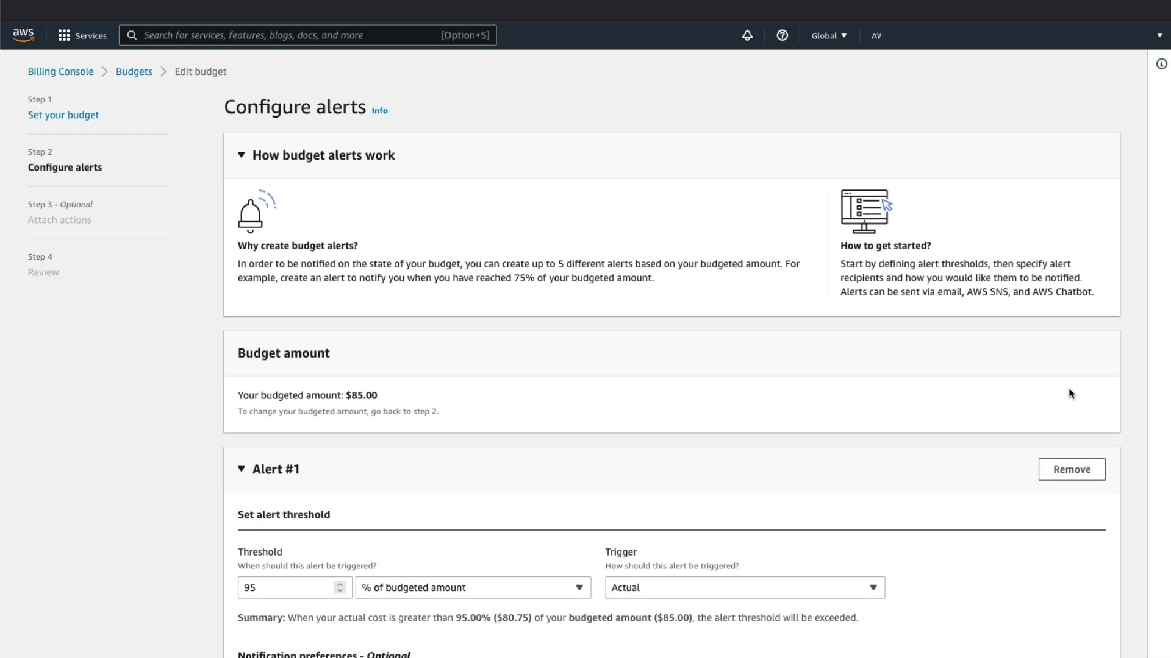Open the Global region selector

point(829,35)
